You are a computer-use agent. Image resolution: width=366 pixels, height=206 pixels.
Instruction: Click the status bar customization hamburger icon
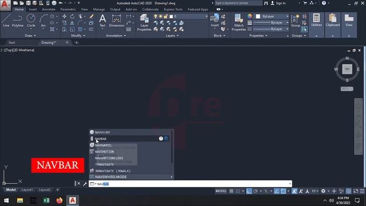[362, 191]
